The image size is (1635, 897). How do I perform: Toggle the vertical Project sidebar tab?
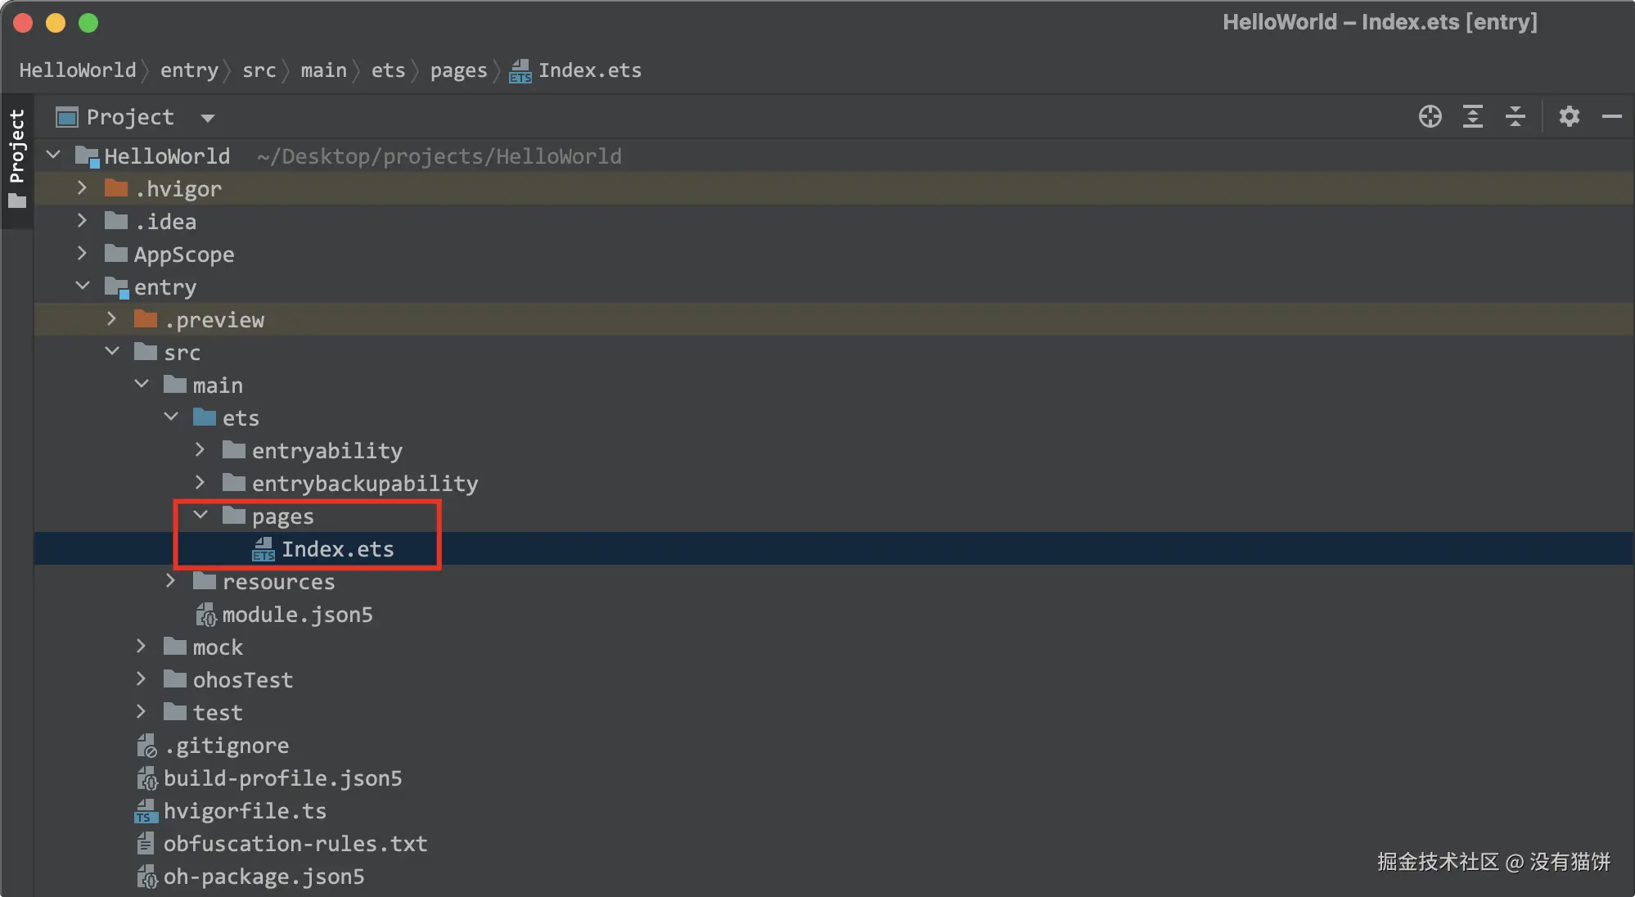pos(17,157)
